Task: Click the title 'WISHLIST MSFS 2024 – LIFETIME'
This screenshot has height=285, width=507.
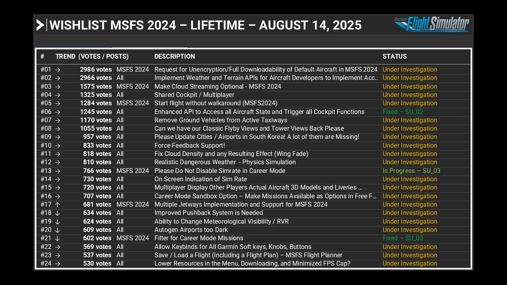Action: click(x=147, y=25)
